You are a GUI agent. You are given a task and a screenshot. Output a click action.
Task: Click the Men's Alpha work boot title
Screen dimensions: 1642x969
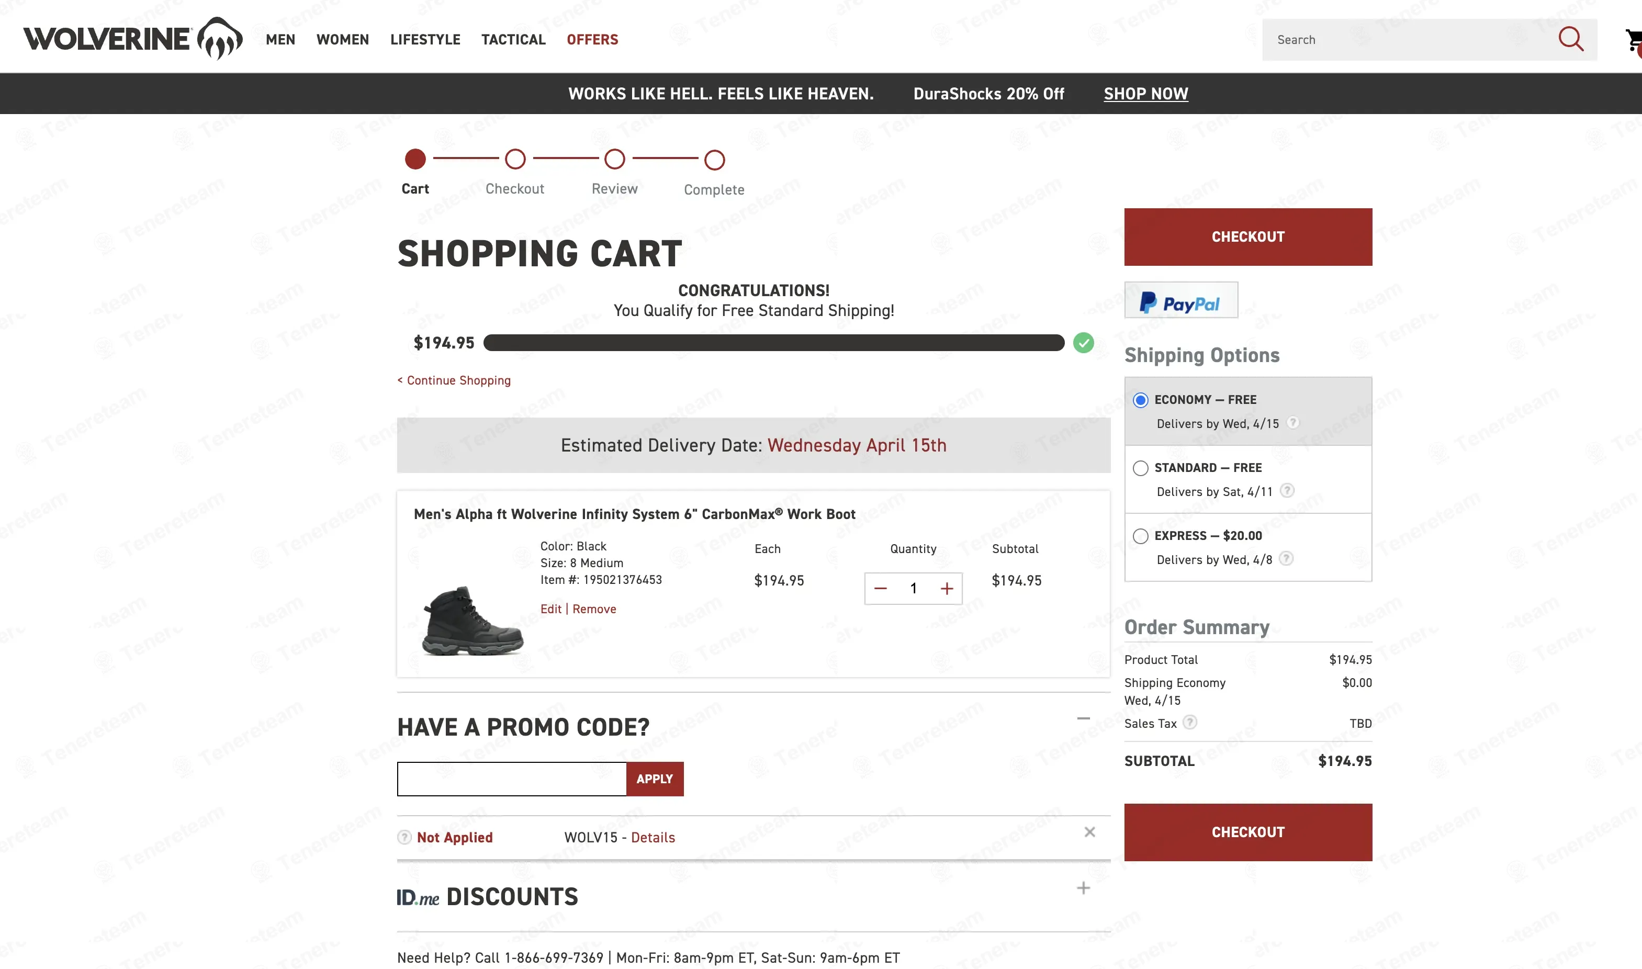(634, 514)
